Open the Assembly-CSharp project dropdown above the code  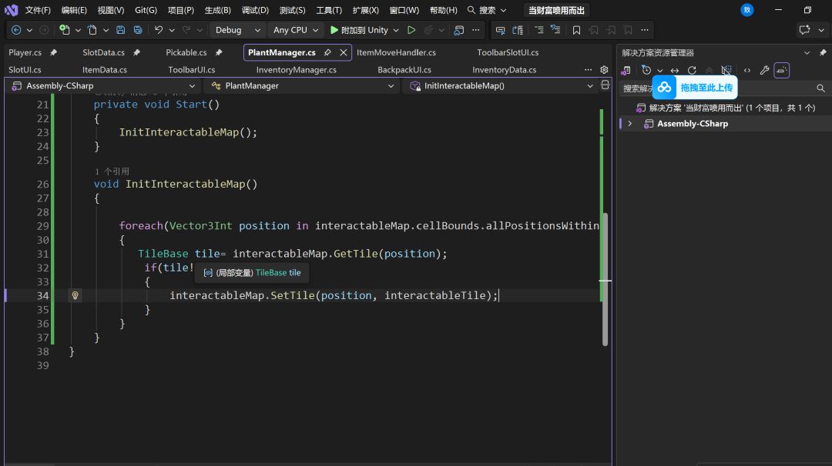click(103, 86)
